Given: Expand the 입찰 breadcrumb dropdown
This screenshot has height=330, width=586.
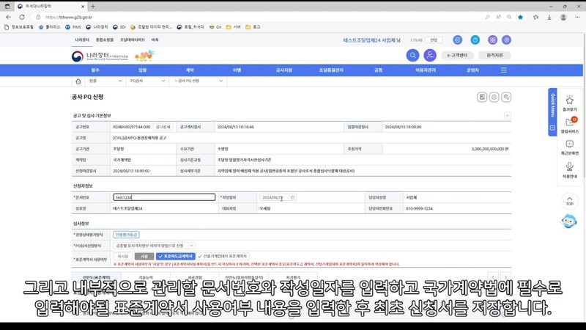Looking at the screenshot, I should pyautogui.click(x=105, y=81).
